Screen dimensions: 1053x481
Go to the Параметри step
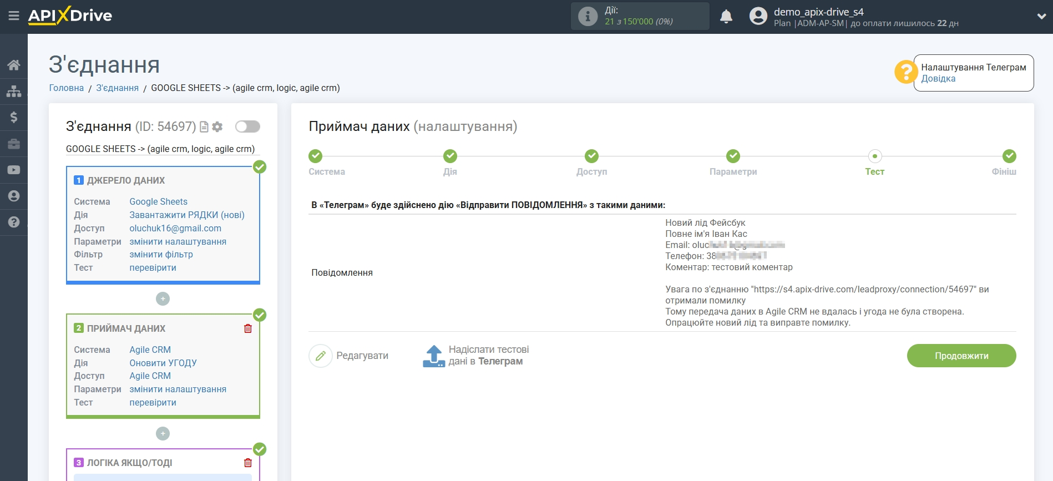[733, 156]
